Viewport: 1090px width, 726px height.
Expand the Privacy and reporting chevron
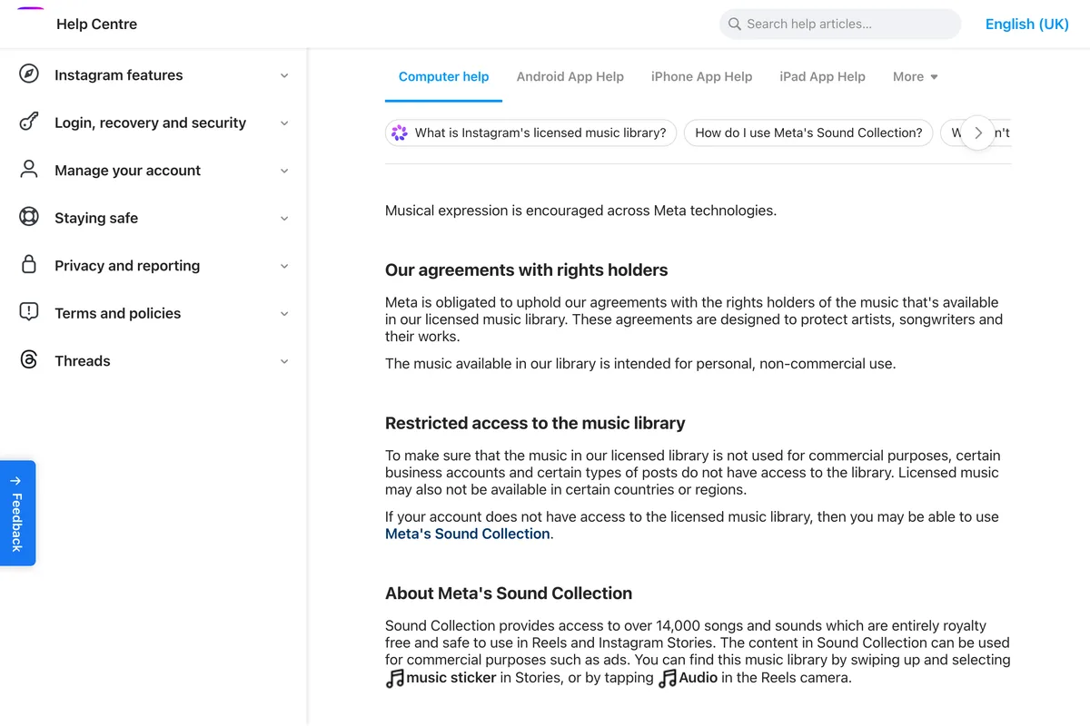(284, 266)
